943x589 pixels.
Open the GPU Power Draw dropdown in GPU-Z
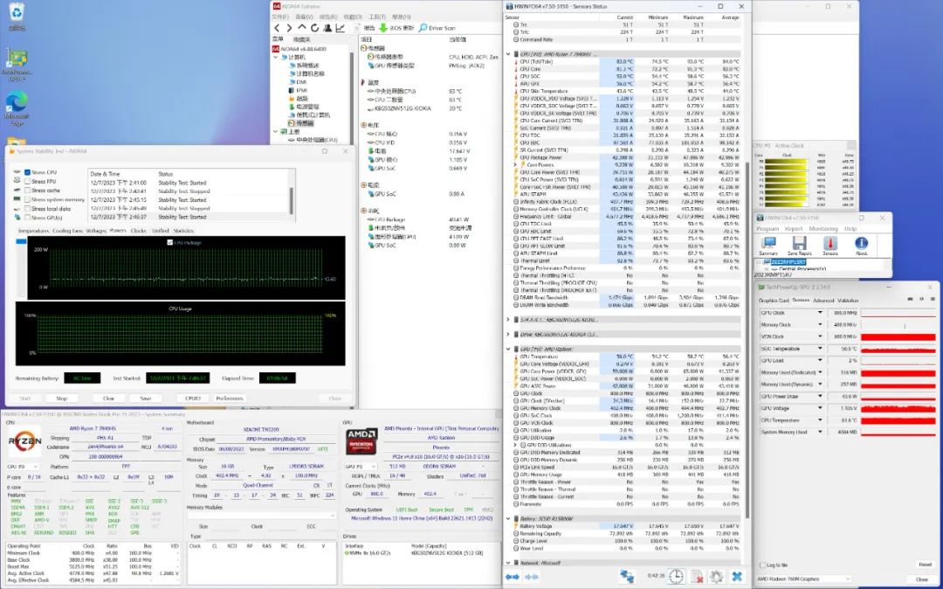(820, 397)
